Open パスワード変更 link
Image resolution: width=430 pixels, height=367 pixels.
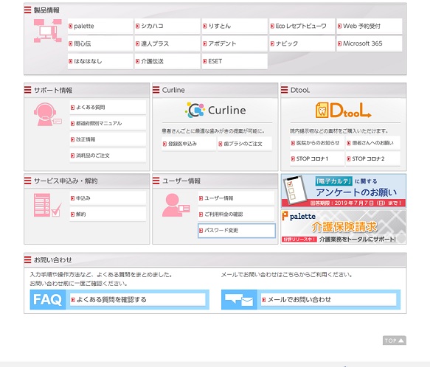237,231
